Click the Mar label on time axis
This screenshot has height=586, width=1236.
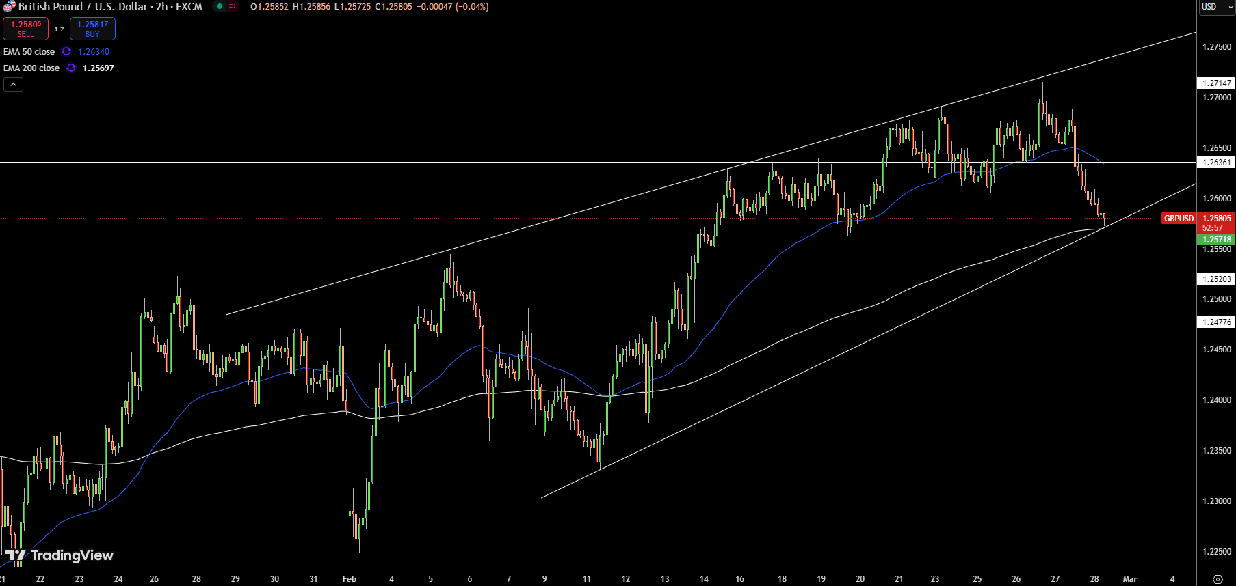click(x=1130, y=579)
